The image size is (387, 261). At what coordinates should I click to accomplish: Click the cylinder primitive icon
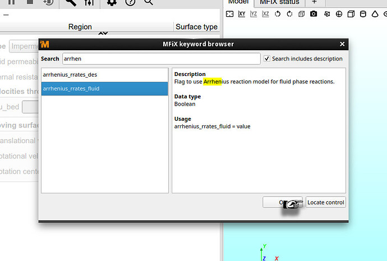pos(363,14)
